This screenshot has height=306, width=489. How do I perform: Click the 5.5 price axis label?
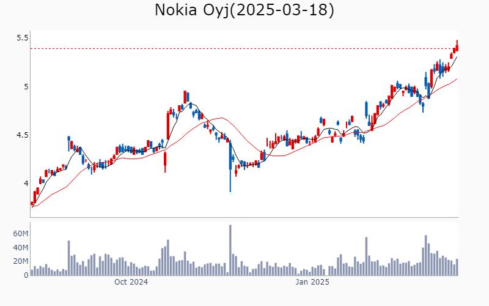[22, 38]
